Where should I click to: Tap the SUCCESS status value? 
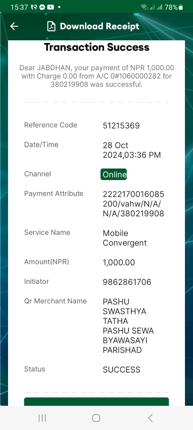[x=122, y=370]
